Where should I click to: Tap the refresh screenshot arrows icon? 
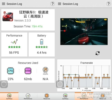tap(98, 53)
